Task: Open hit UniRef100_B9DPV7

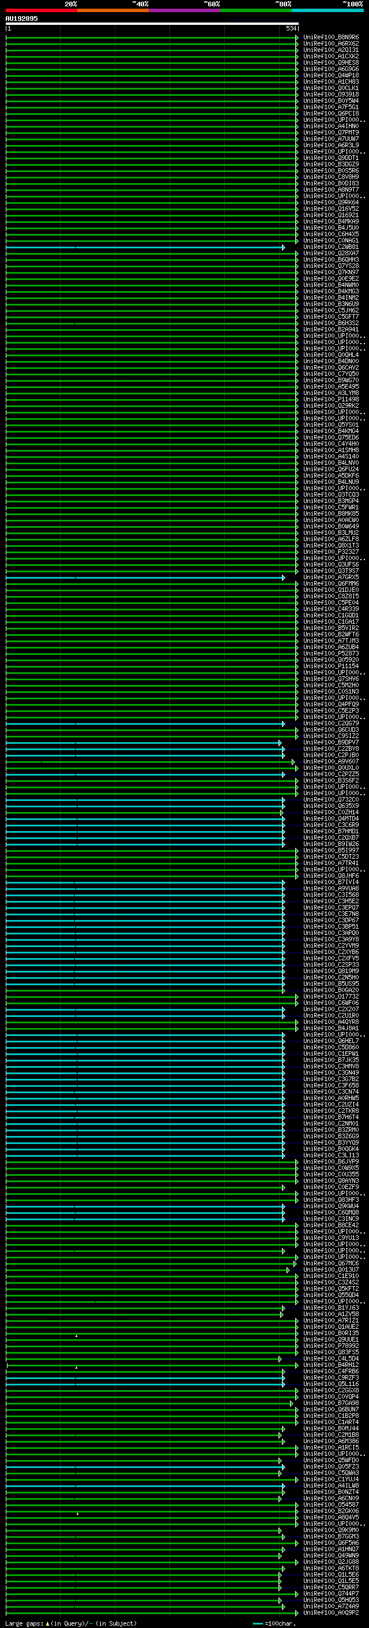Action: pyautogui.click(x=331, y=743)
